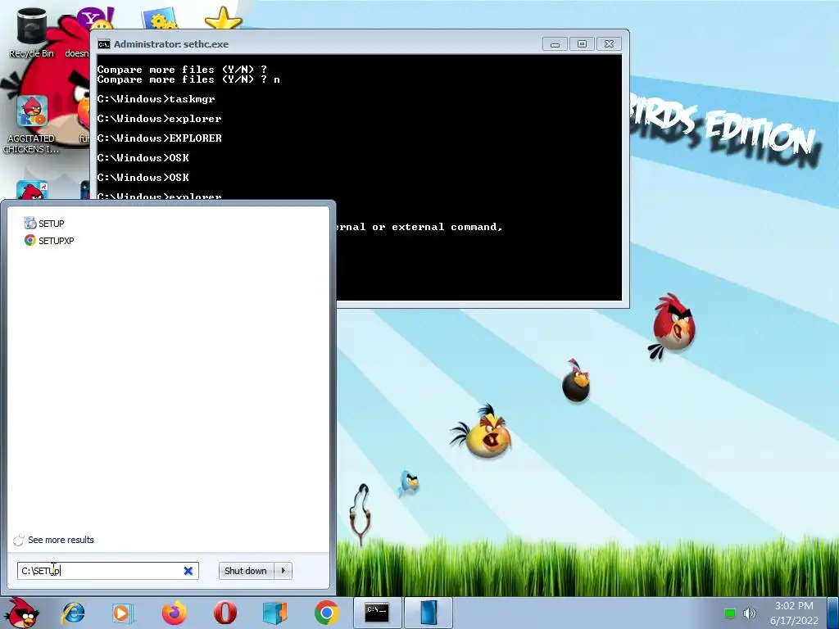Click the C:\Windows>EXPLORER line in console
The width and height of the screenshot is (839, 629).
(159, 138)
